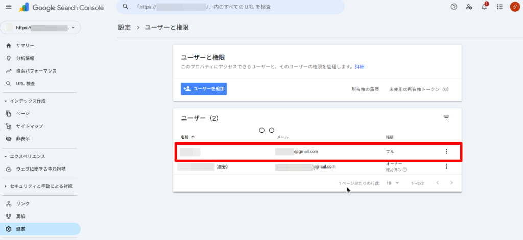The width and height of the screenshot is (523, 240).
Task: Click the 権限 column header
Action: (x=390, y=137)
